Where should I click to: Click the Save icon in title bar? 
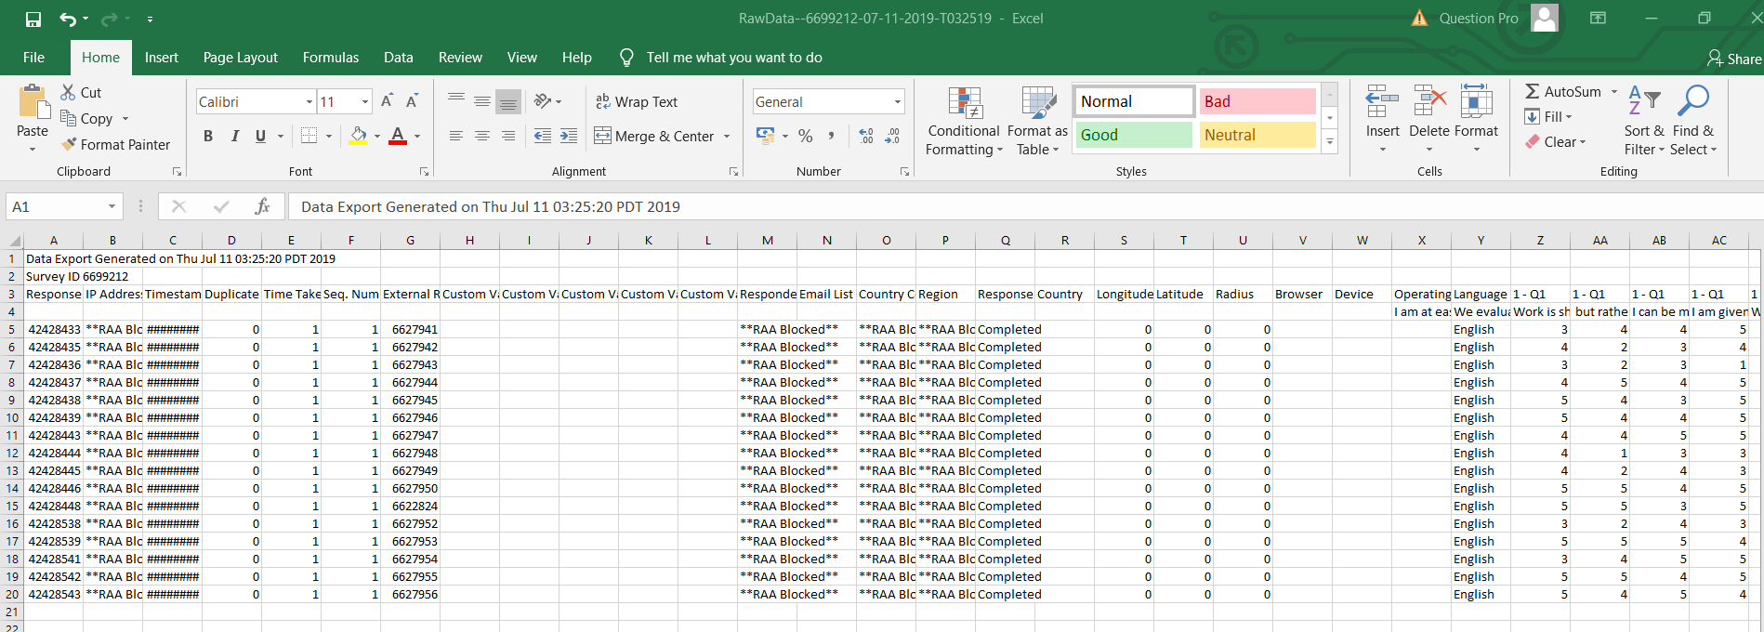33,19
